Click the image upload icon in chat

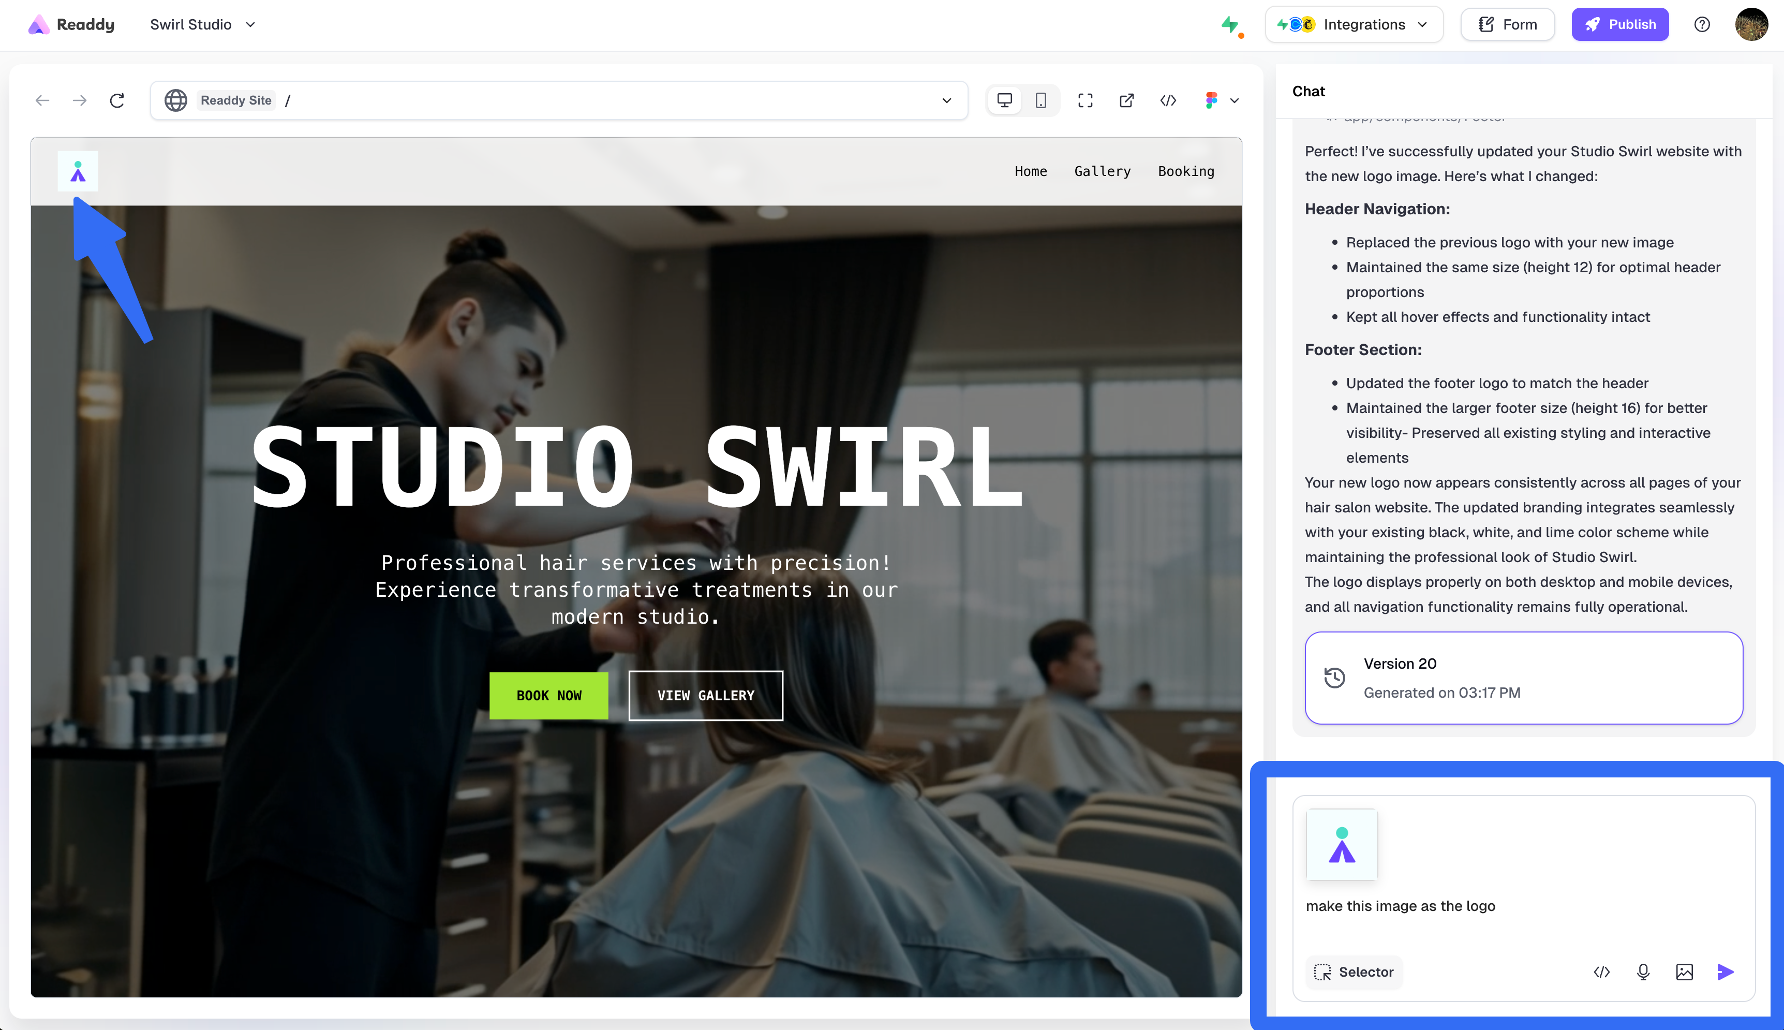coord(1684,972)
